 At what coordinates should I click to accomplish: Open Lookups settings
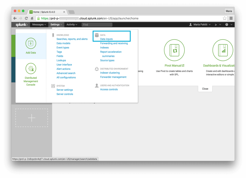coord(61,60)
